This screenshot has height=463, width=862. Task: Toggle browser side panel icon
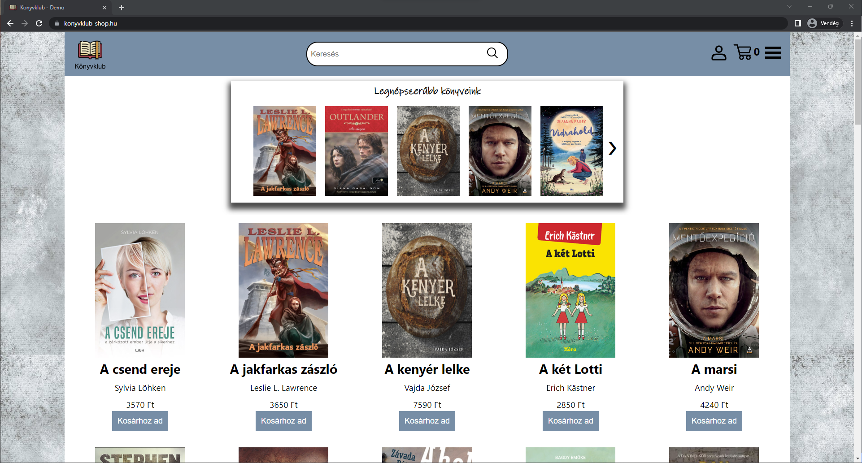coord(797,23)
